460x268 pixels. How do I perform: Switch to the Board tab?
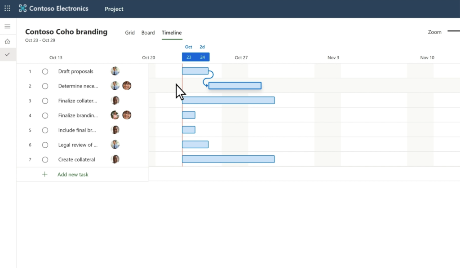pyautogui.click(x=148, y=32)
